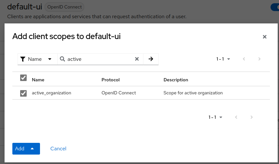Expand the bottom 1-1 items-per-page dropdown

pos(216,117)
